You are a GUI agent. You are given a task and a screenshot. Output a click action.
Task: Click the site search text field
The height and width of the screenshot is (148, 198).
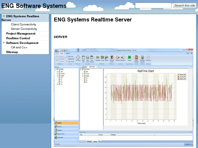(x=153, y=5)
